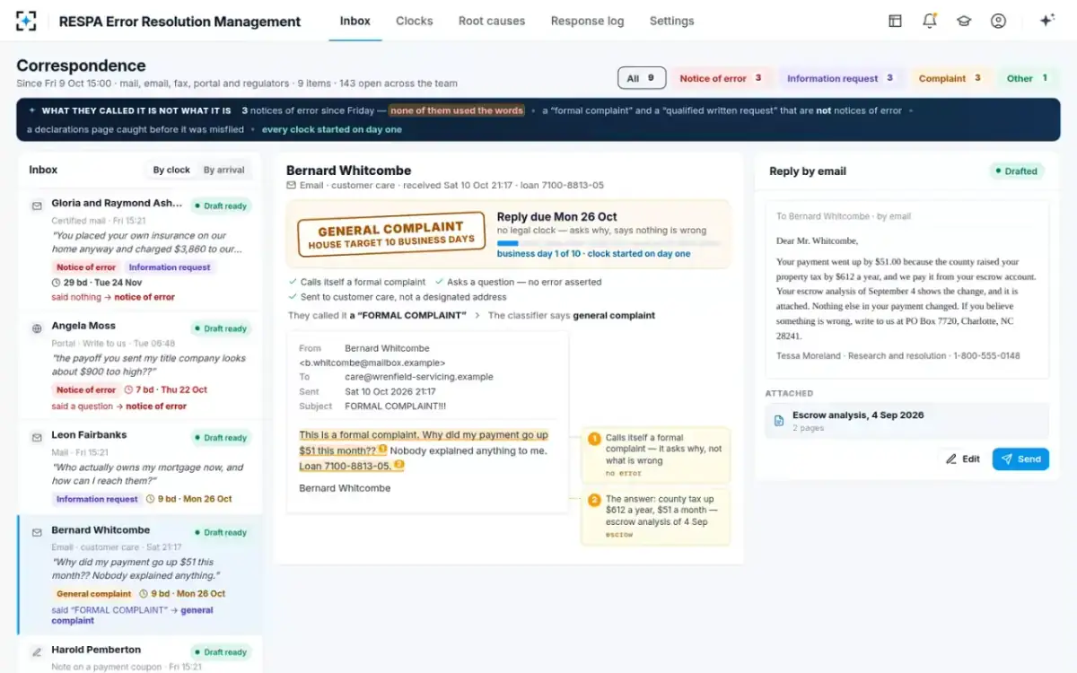Open the Root causes tab
1077x673 pixels.
492,21
